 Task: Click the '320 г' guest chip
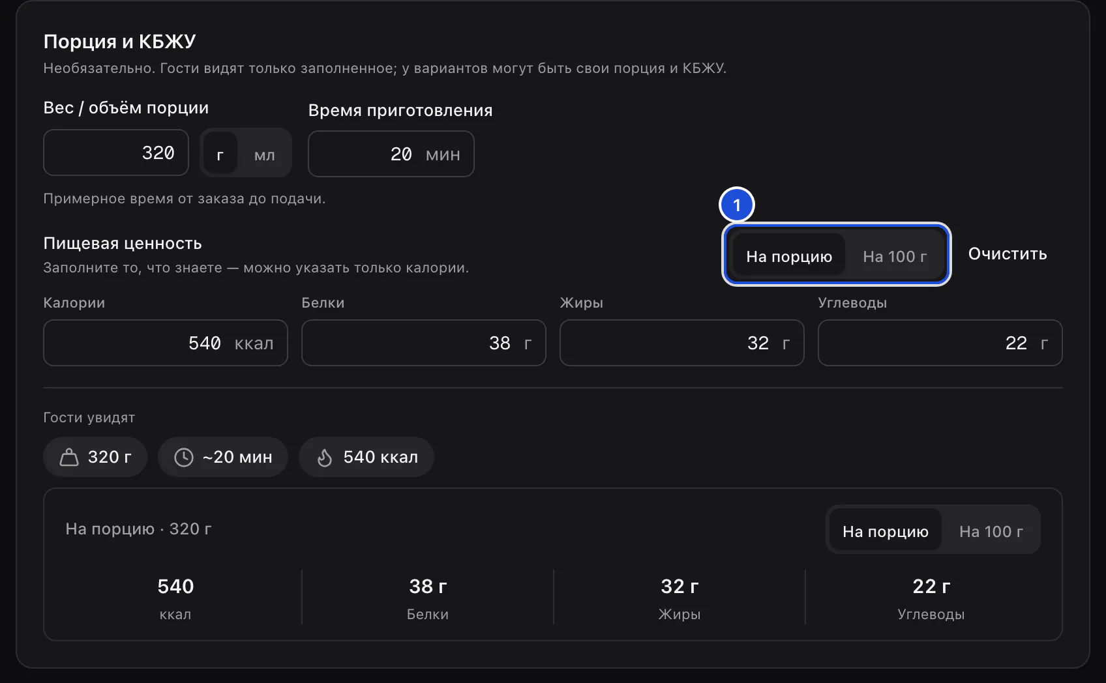(x=95, y=457)
